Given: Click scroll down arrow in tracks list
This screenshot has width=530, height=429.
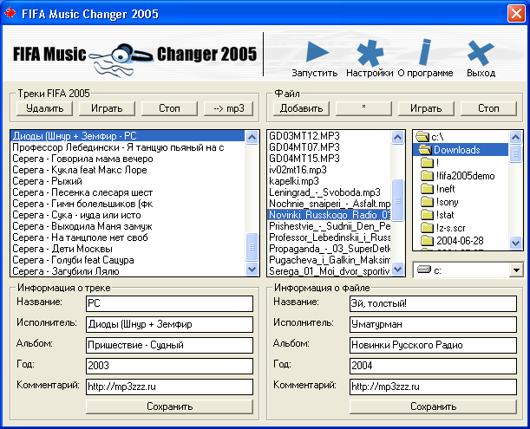Looking at the screenshot, I should point(252,270).
